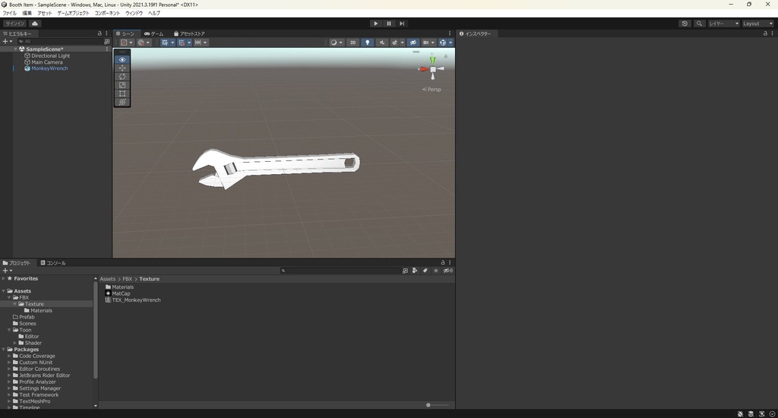Open Undo History clock icon in top toolbar

(685, 24)
